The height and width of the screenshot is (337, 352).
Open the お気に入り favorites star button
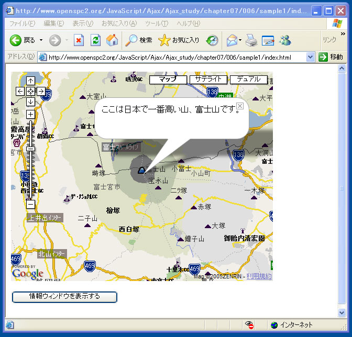click(x=179, y=40)
